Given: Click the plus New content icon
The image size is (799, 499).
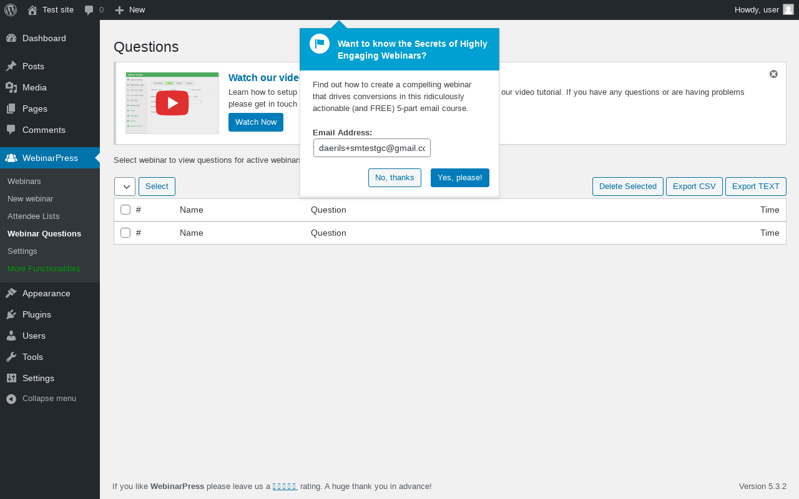Looking at the screenshot, I should point(120,10).
